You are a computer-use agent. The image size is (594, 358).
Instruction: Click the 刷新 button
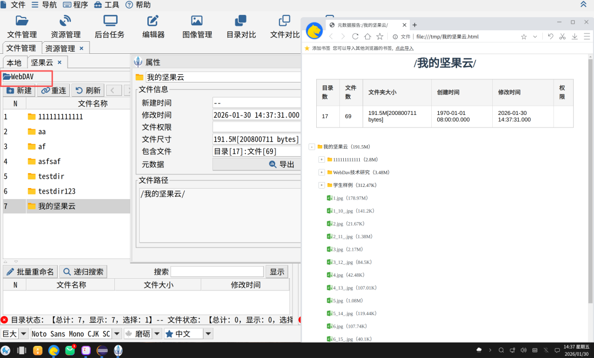coord(88,91)
